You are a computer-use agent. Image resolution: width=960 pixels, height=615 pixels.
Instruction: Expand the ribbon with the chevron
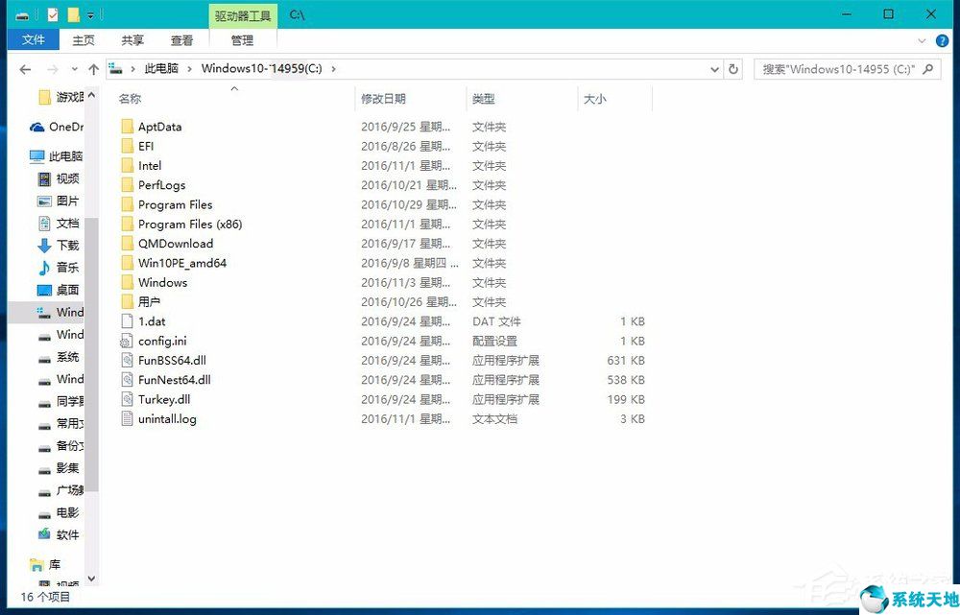point(922,41)
